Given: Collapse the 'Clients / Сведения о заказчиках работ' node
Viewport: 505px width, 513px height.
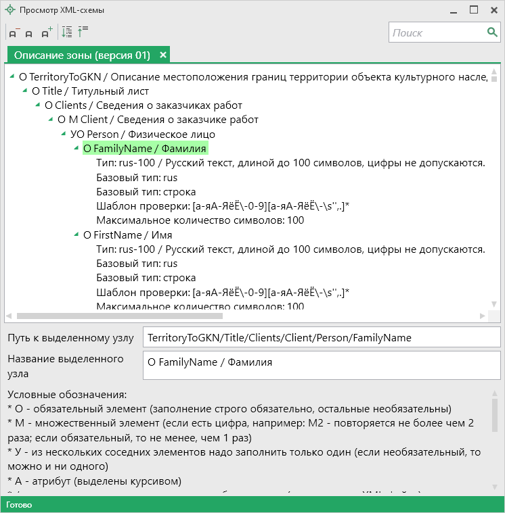Looking at the screenshot, I should 39,105.
